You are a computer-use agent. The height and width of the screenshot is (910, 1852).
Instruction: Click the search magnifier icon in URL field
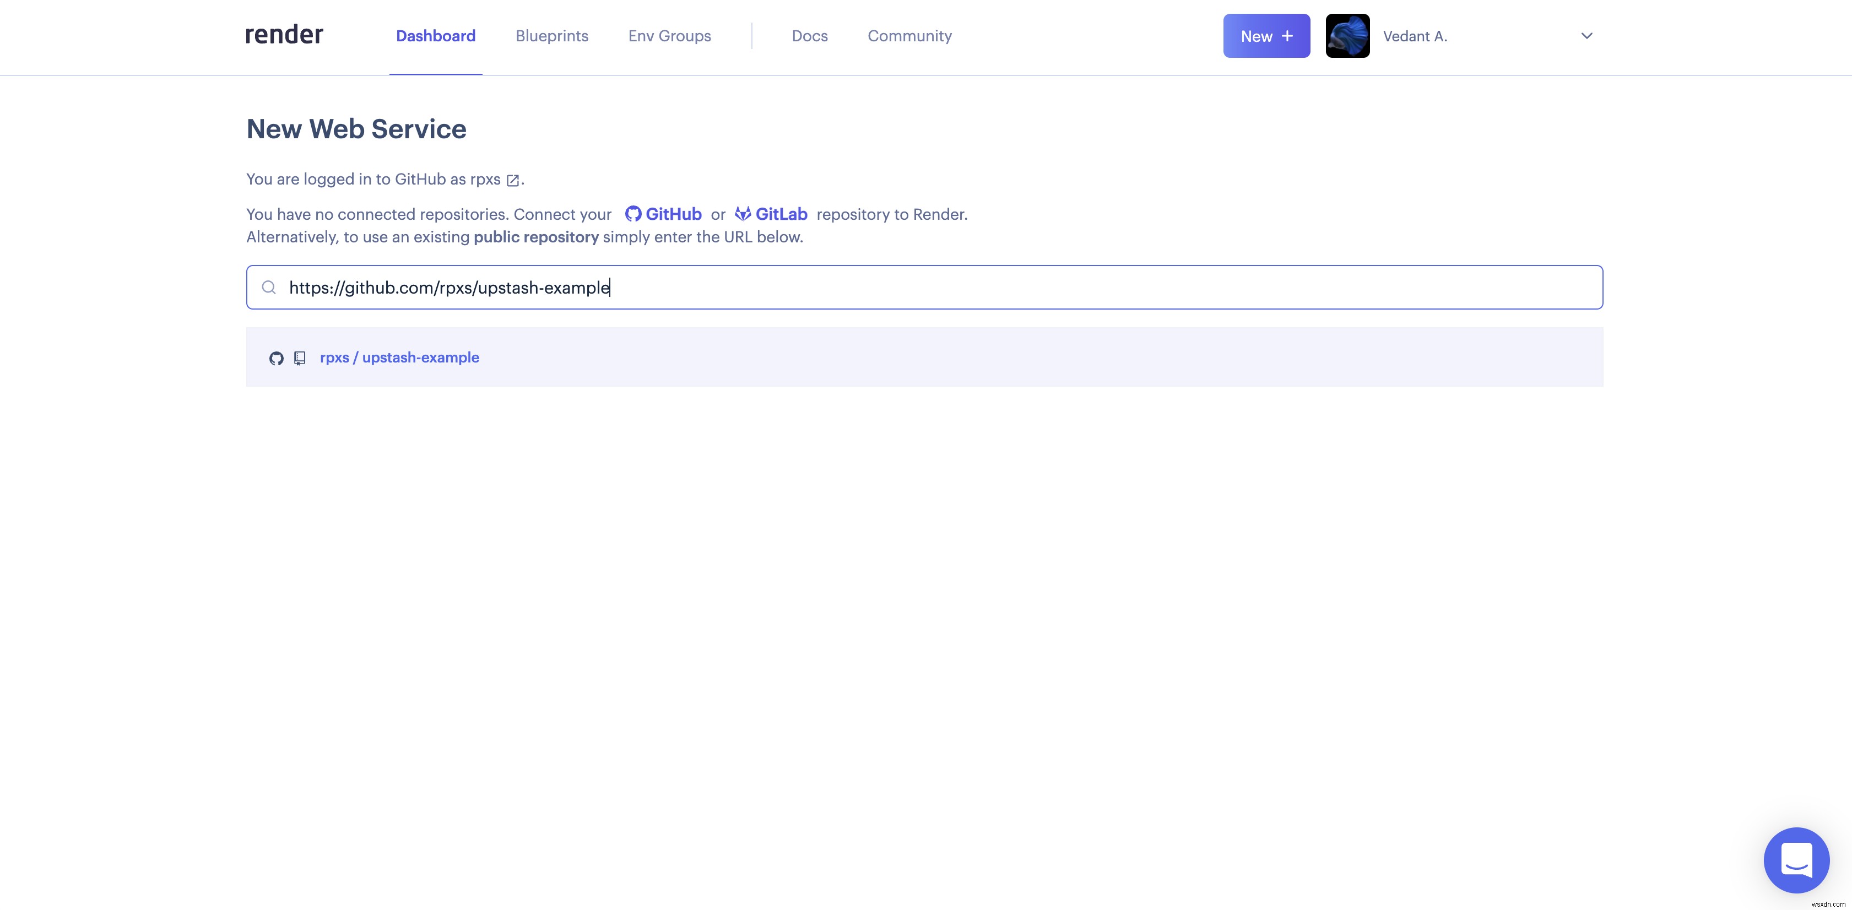coord(268,287)
